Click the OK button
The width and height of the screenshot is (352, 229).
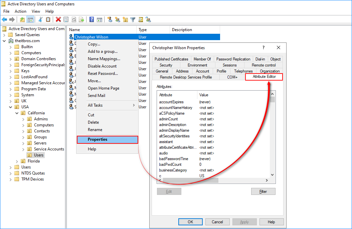pyautogui.click(x=190, y=222)
